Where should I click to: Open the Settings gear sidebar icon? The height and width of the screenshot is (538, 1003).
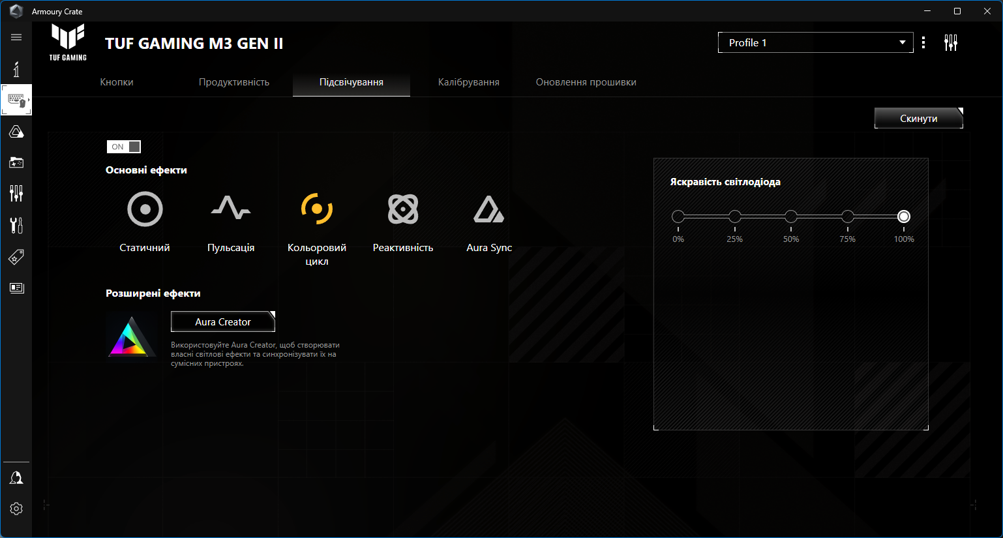tap(16, 509)
